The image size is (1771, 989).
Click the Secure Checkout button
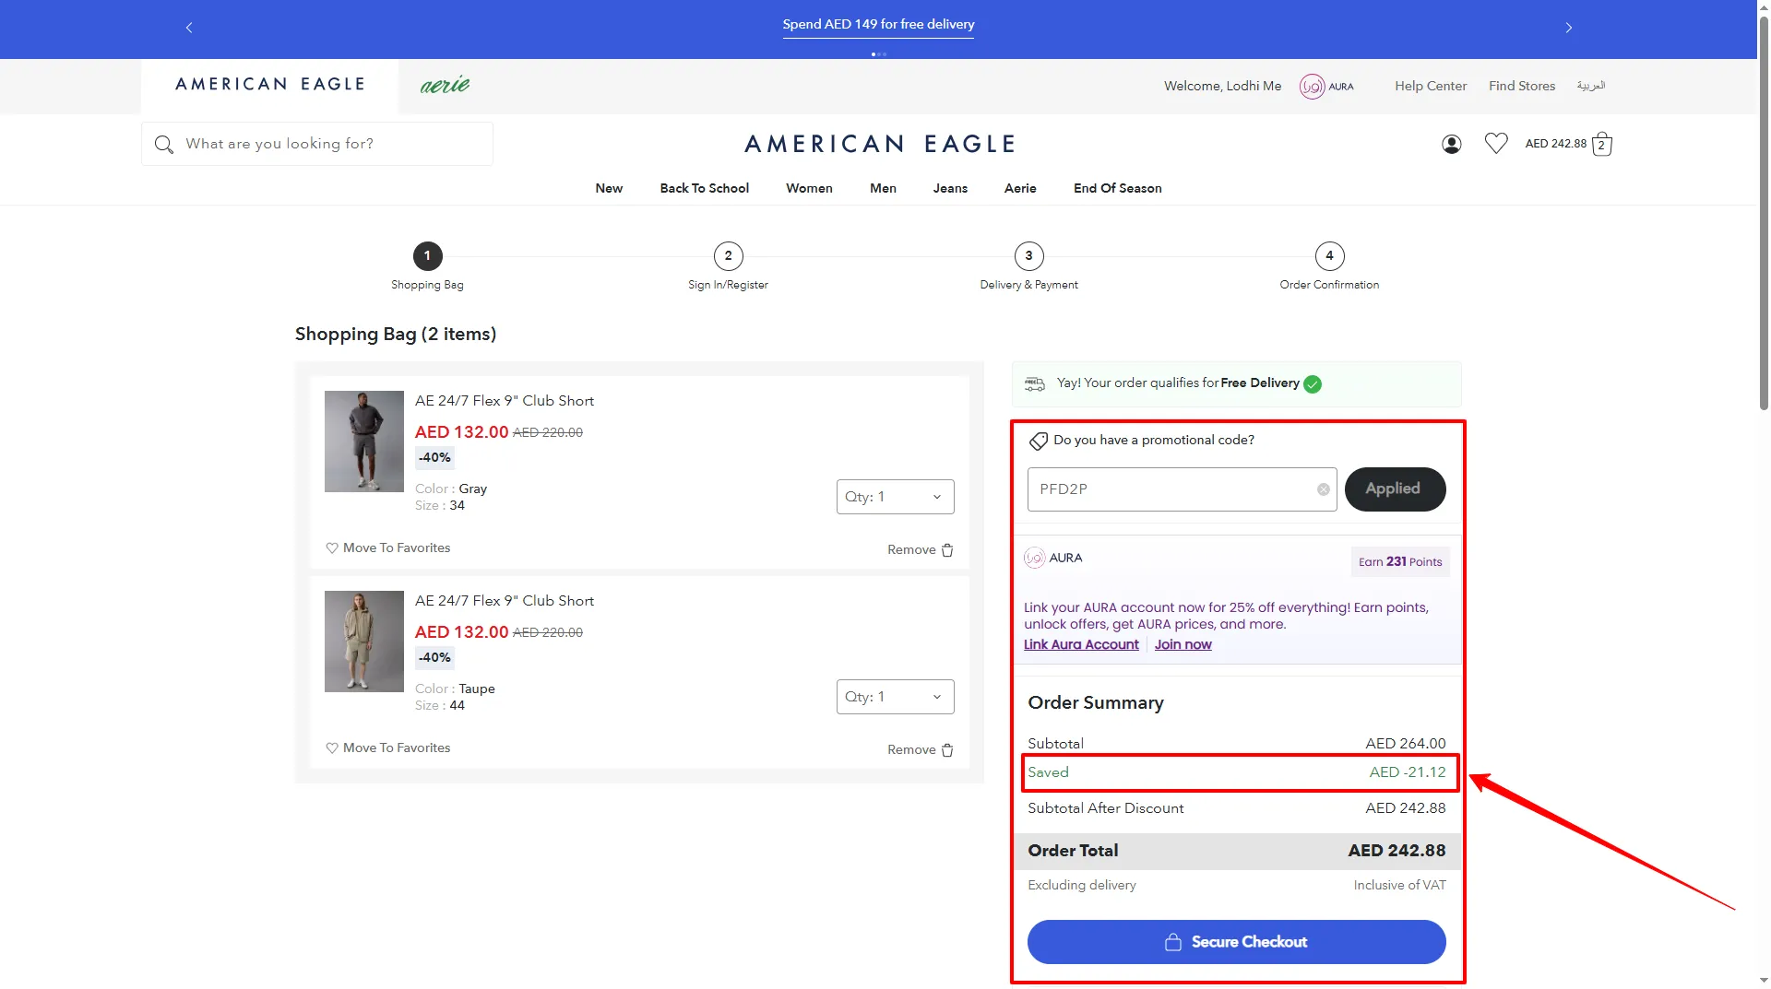(1236, 942)
